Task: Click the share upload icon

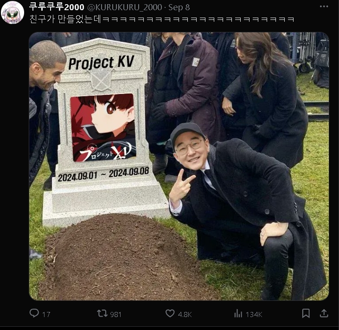Action: point(324,313)
